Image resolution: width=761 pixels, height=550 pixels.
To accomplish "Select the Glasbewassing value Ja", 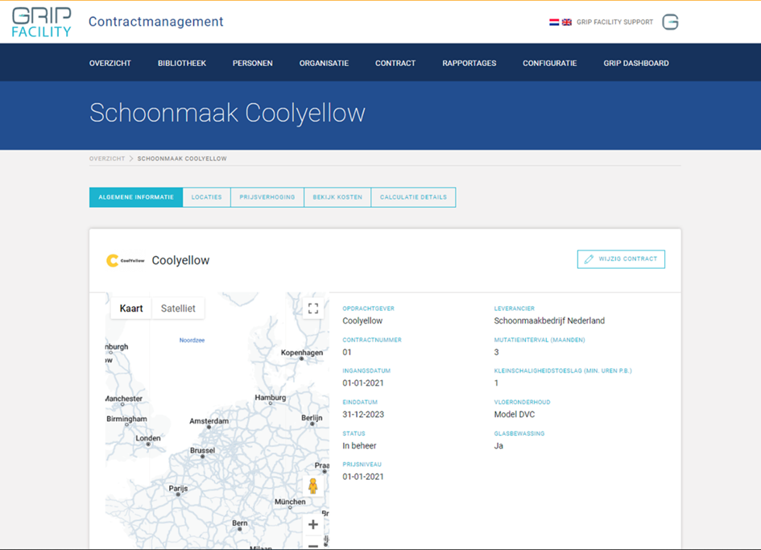I will 498,445.
